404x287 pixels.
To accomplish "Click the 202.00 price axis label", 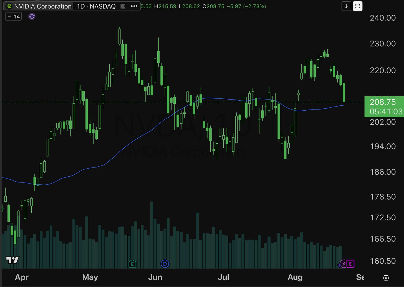I will pos(383,122).
